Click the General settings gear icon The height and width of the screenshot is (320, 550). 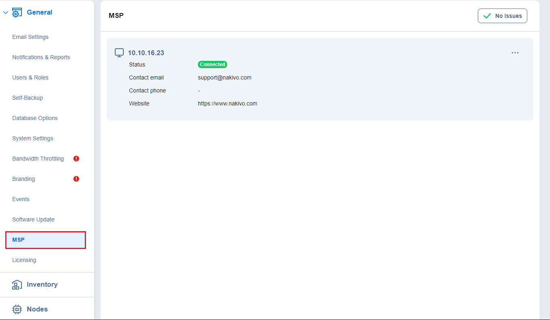tap(17, 13)
